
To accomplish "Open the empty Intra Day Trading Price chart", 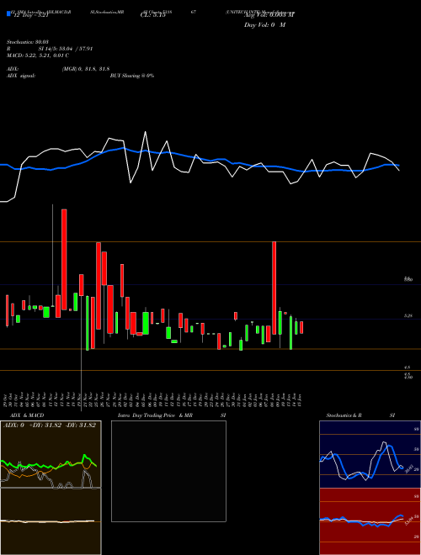I will coord(168,471).
